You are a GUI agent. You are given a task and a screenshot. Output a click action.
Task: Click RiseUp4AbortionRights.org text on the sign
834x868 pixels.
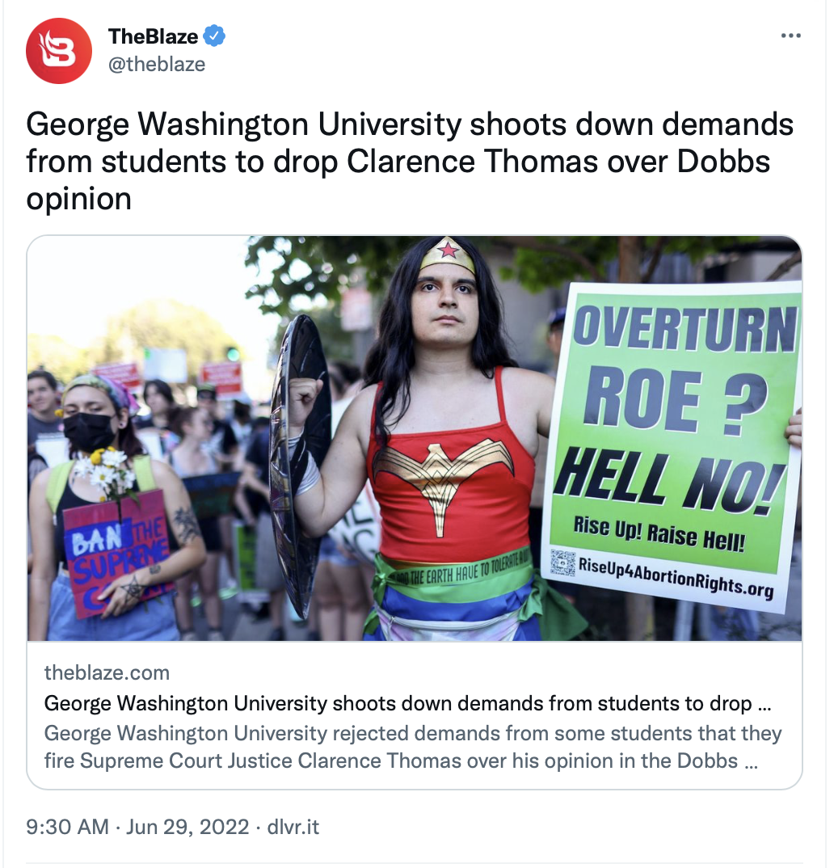pos(676,578)
